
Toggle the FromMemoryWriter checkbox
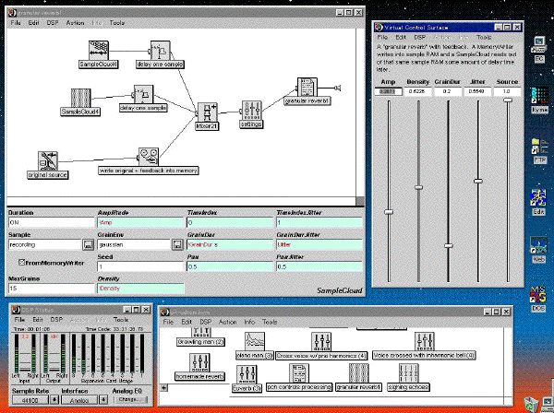(22, 263)
